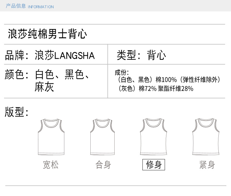Screen dimensions: 231x196
Task: Click the loose-fit vest illustration above 宽松
Action: click(x=51, y=137)
